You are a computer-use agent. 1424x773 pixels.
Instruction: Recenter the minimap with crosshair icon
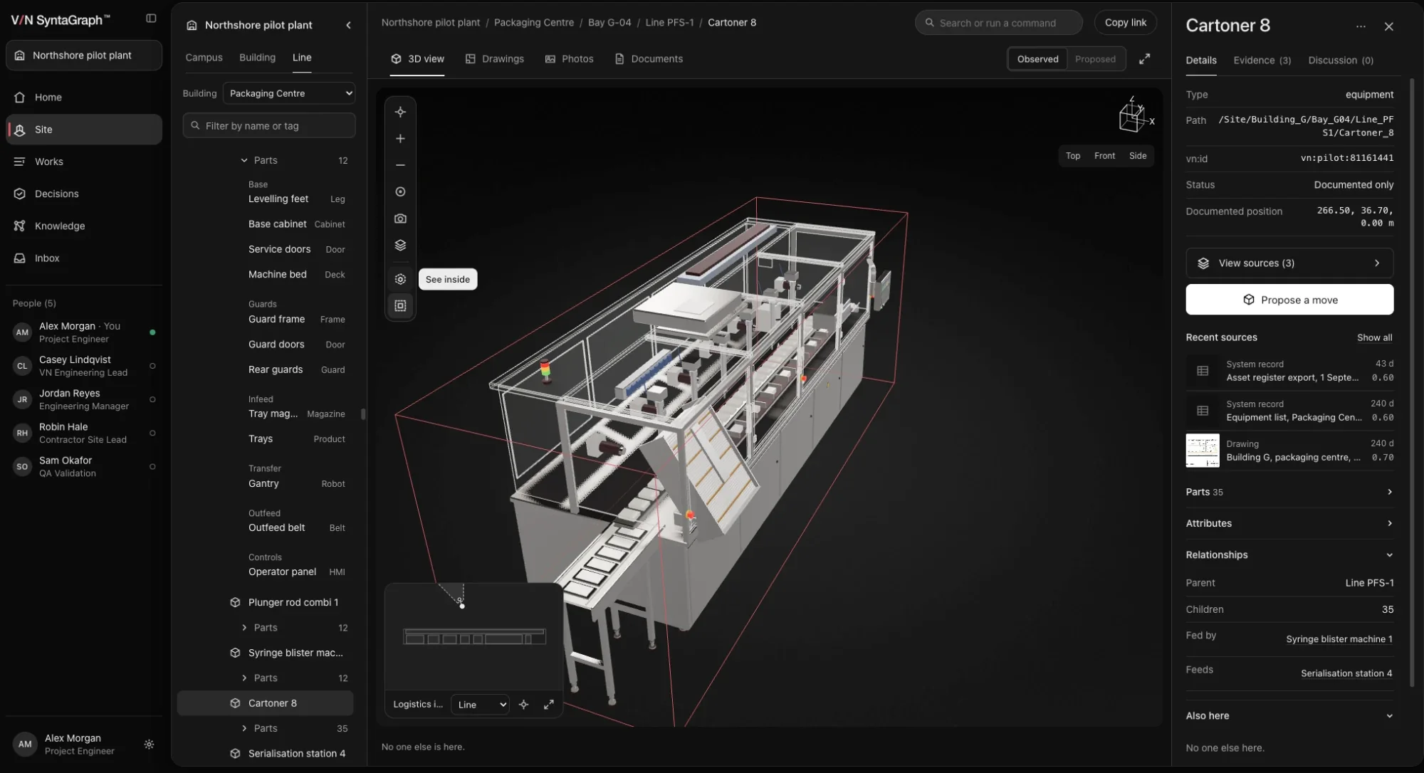(524, 705)
